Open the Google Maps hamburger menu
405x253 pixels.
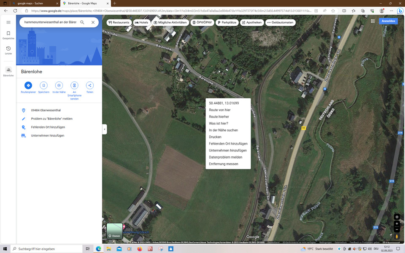click(8, 22)
